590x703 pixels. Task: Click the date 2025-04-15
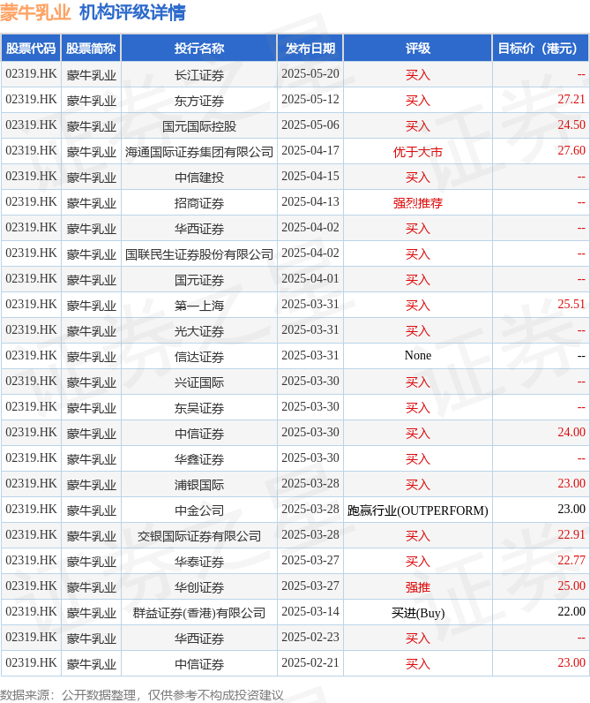[x=310, y=176]
